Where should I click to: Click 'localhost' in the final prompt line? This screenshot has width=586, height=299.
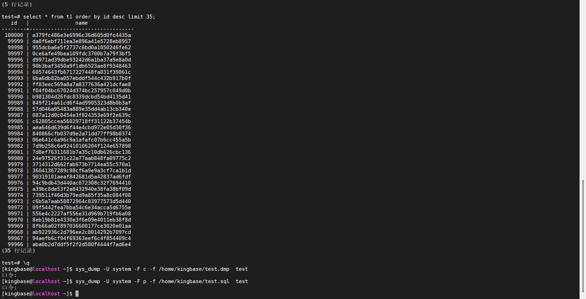click(46, 294)
